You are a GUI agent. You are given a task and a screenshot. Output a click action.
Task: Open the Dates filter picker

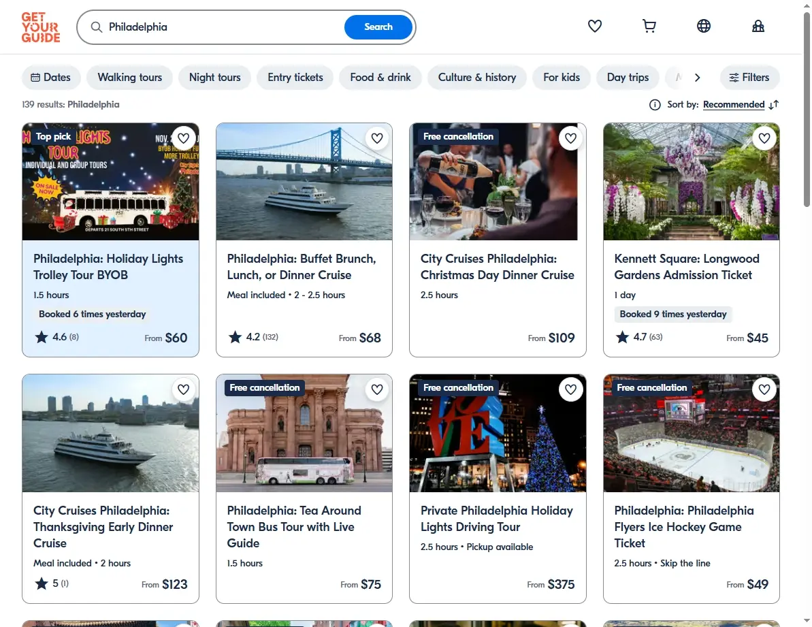click(x=51, y=78)
